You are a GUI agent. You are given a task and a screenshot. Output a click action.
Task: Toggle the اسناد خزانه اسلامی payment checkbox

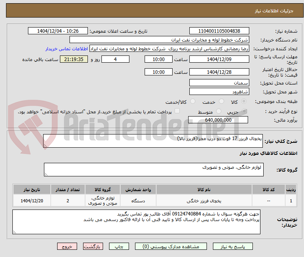tap(177, 111)
